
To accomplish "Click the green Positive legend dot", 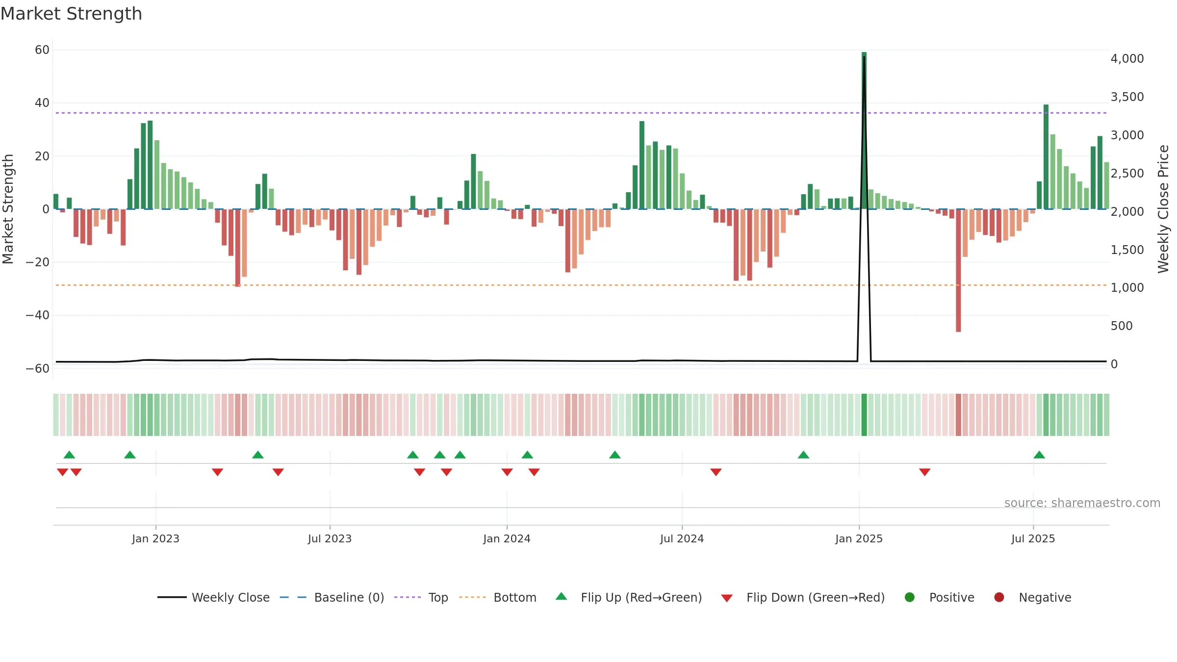I will [910, 597].
